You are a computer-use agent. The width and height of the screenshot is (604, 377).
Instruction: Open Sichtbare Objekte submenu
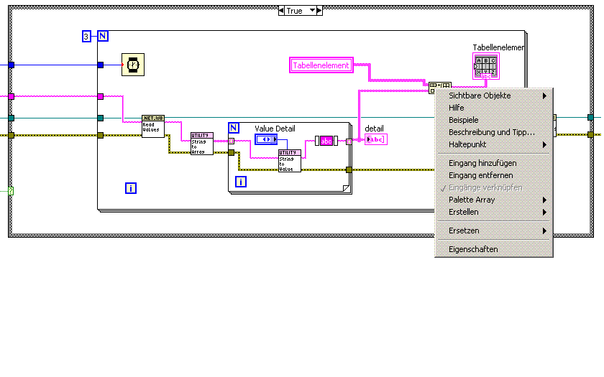coord(494,96)
